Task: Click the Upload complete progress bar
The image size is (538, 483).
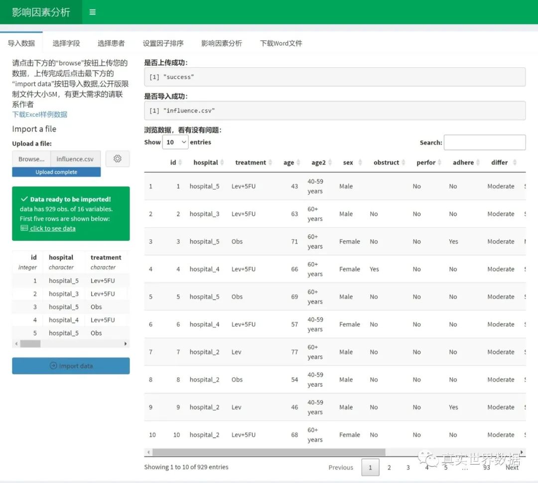Action: click(x=56, y=172)
